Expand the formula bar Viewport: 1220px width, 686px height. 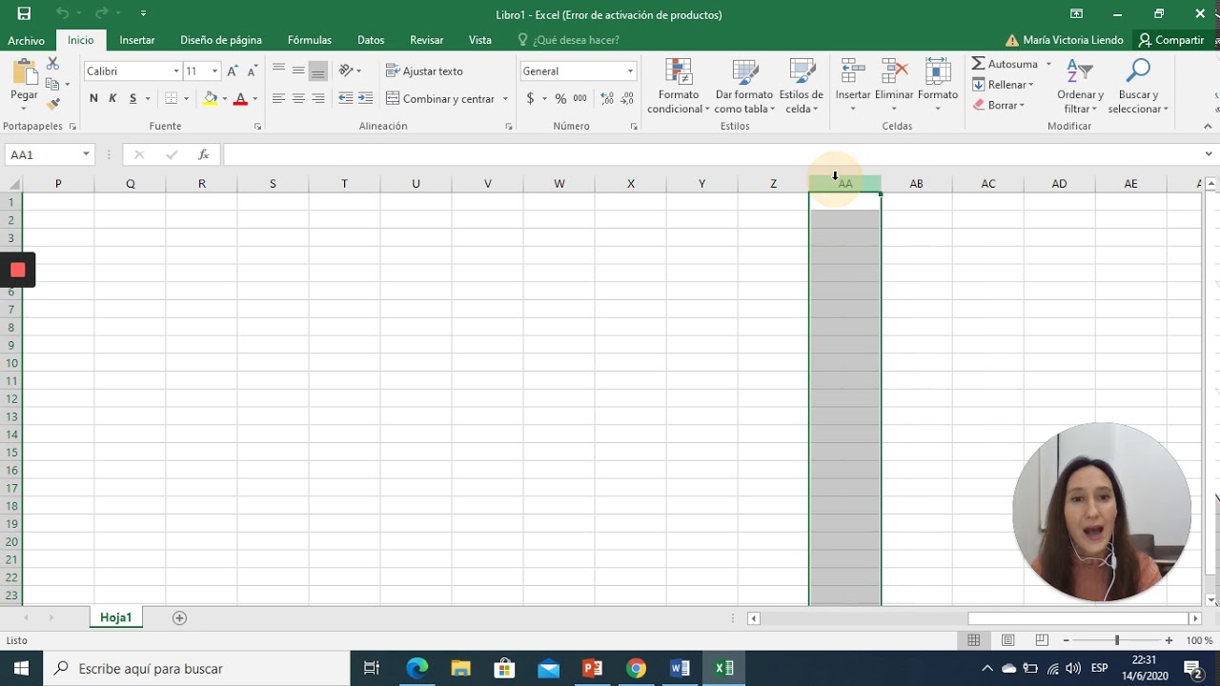click(1209, 154)
